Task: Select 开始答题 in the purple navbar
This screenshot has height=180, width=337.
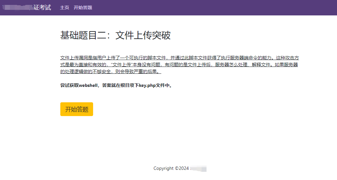Action: click(83, 8)
